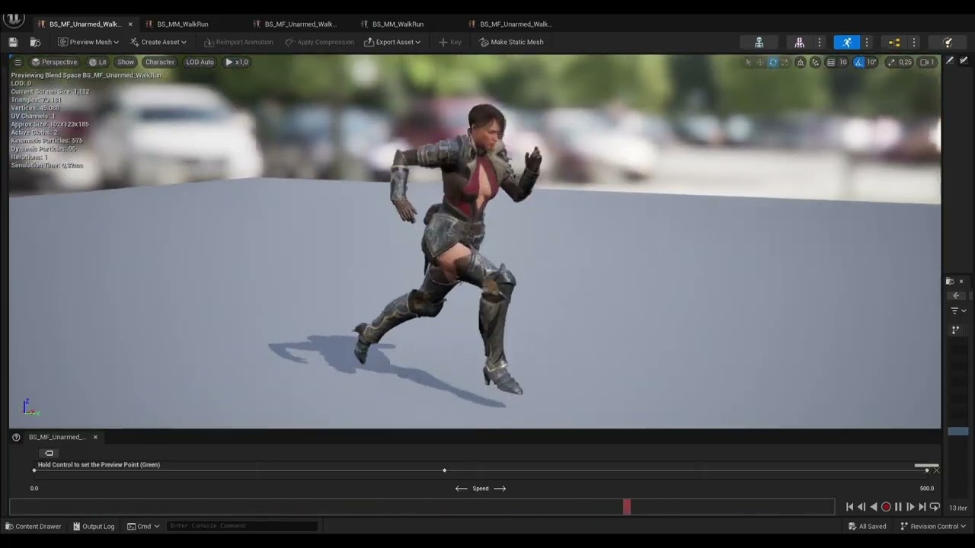
Task: Close the lower BS_MF_Unarmed_ panel tab
Action: 95,437
